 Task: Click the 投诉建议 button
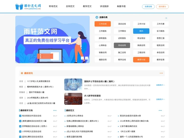click(x=163, y=7)
